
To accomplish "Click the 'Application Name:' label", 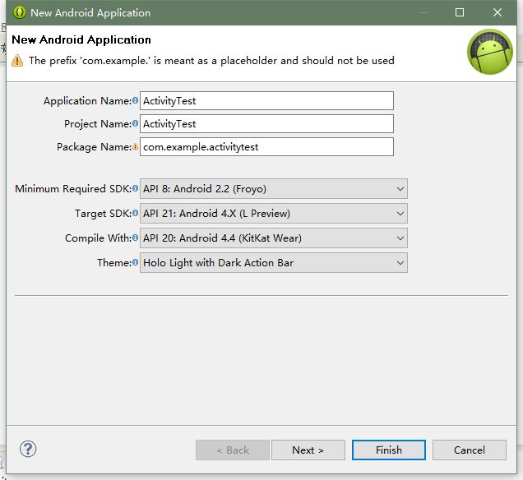I will pyautogui.click(x=88, y=100).
